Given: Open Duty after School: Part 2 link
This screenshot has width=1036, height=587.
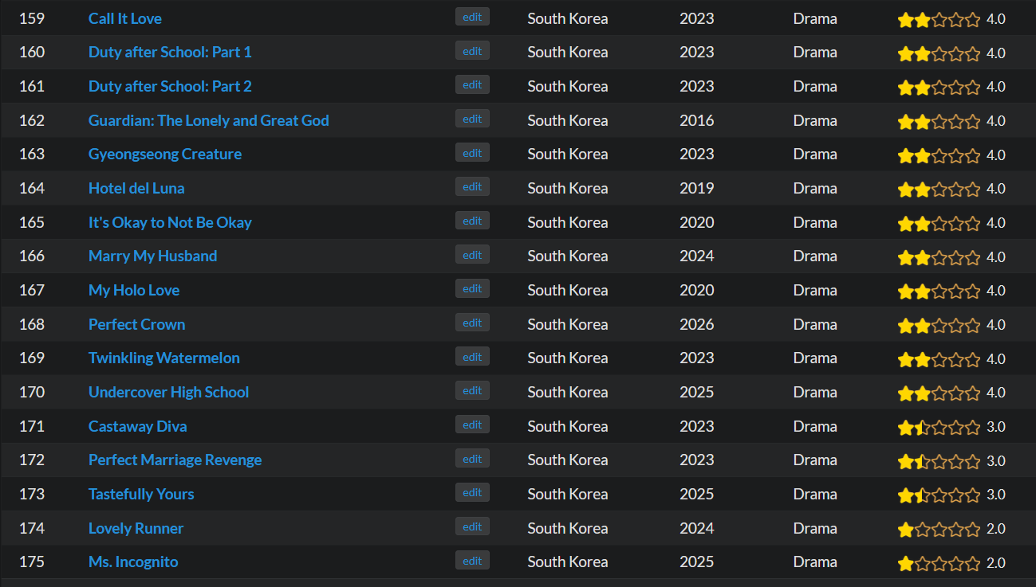Looking at the screenshot, I should pos(170,86).
